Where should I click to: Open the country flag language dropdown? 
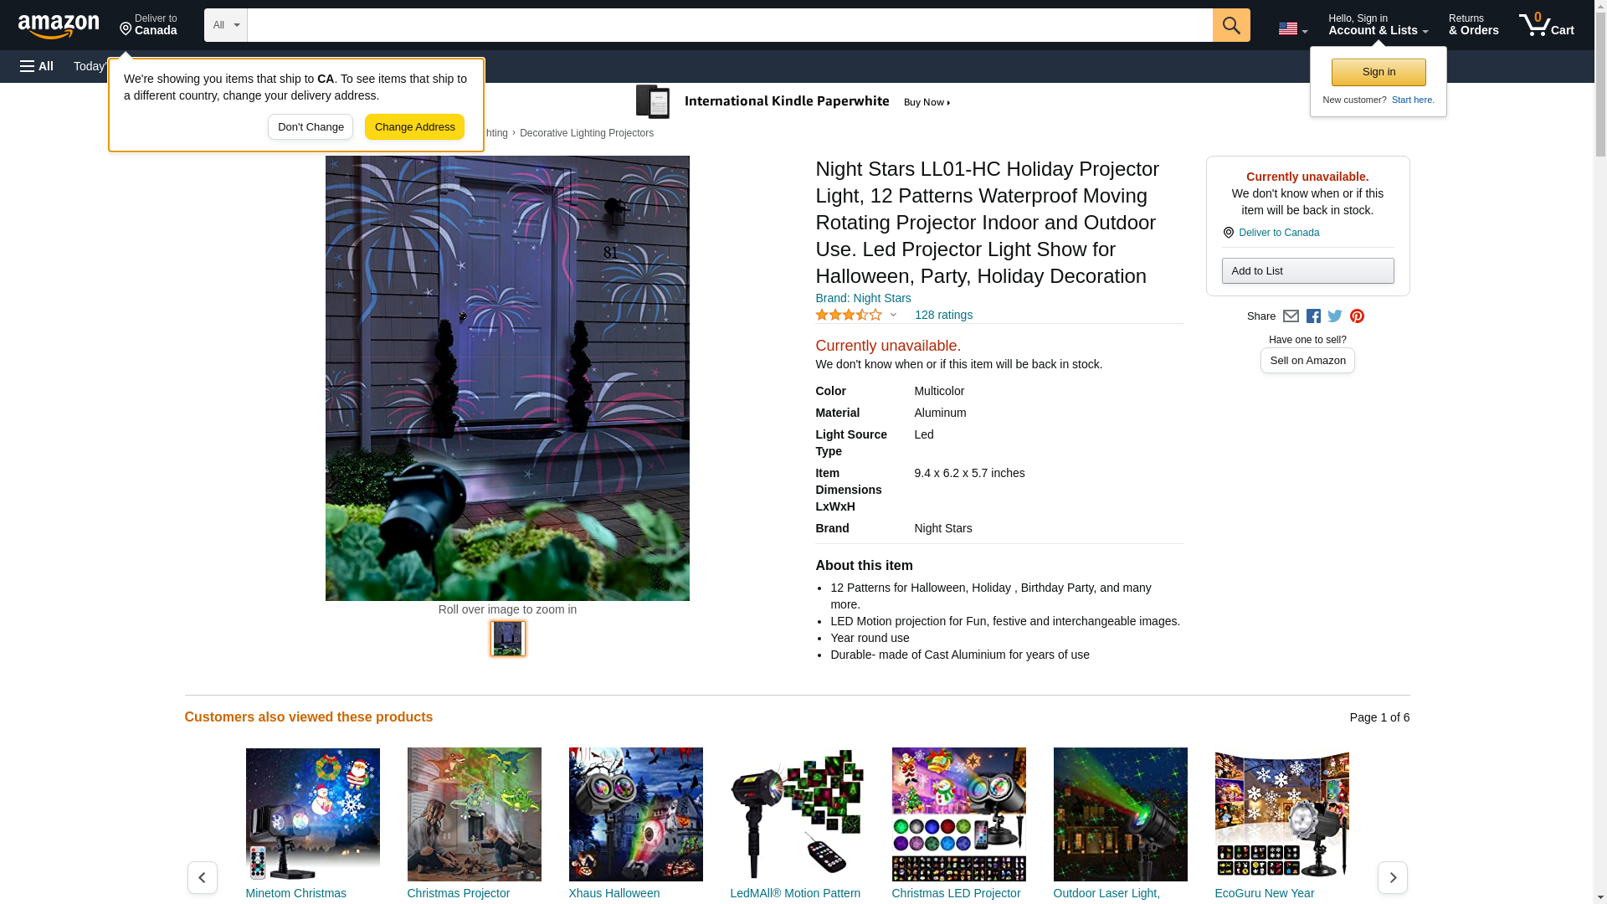click(x=1292, y=28)
